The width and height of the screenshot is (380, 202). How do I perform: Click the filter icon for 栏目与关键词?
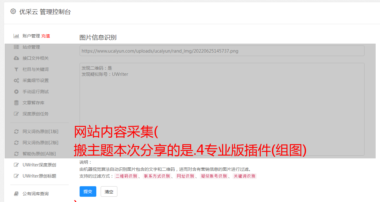pyautogui.click(x=16, y=69)
